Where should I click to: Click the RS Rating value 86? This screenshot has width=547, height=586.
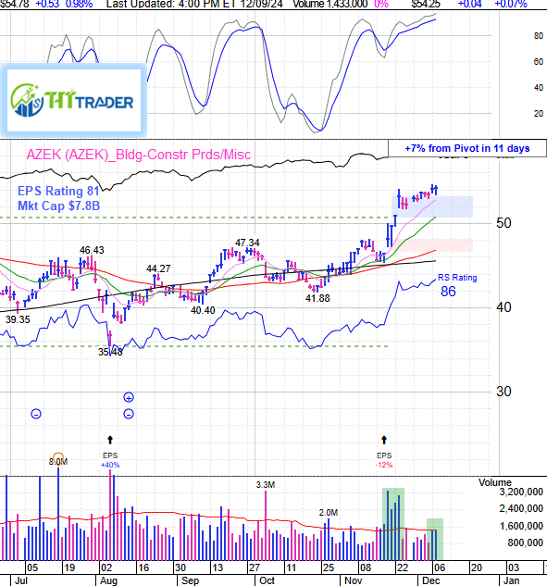(448, 292)
